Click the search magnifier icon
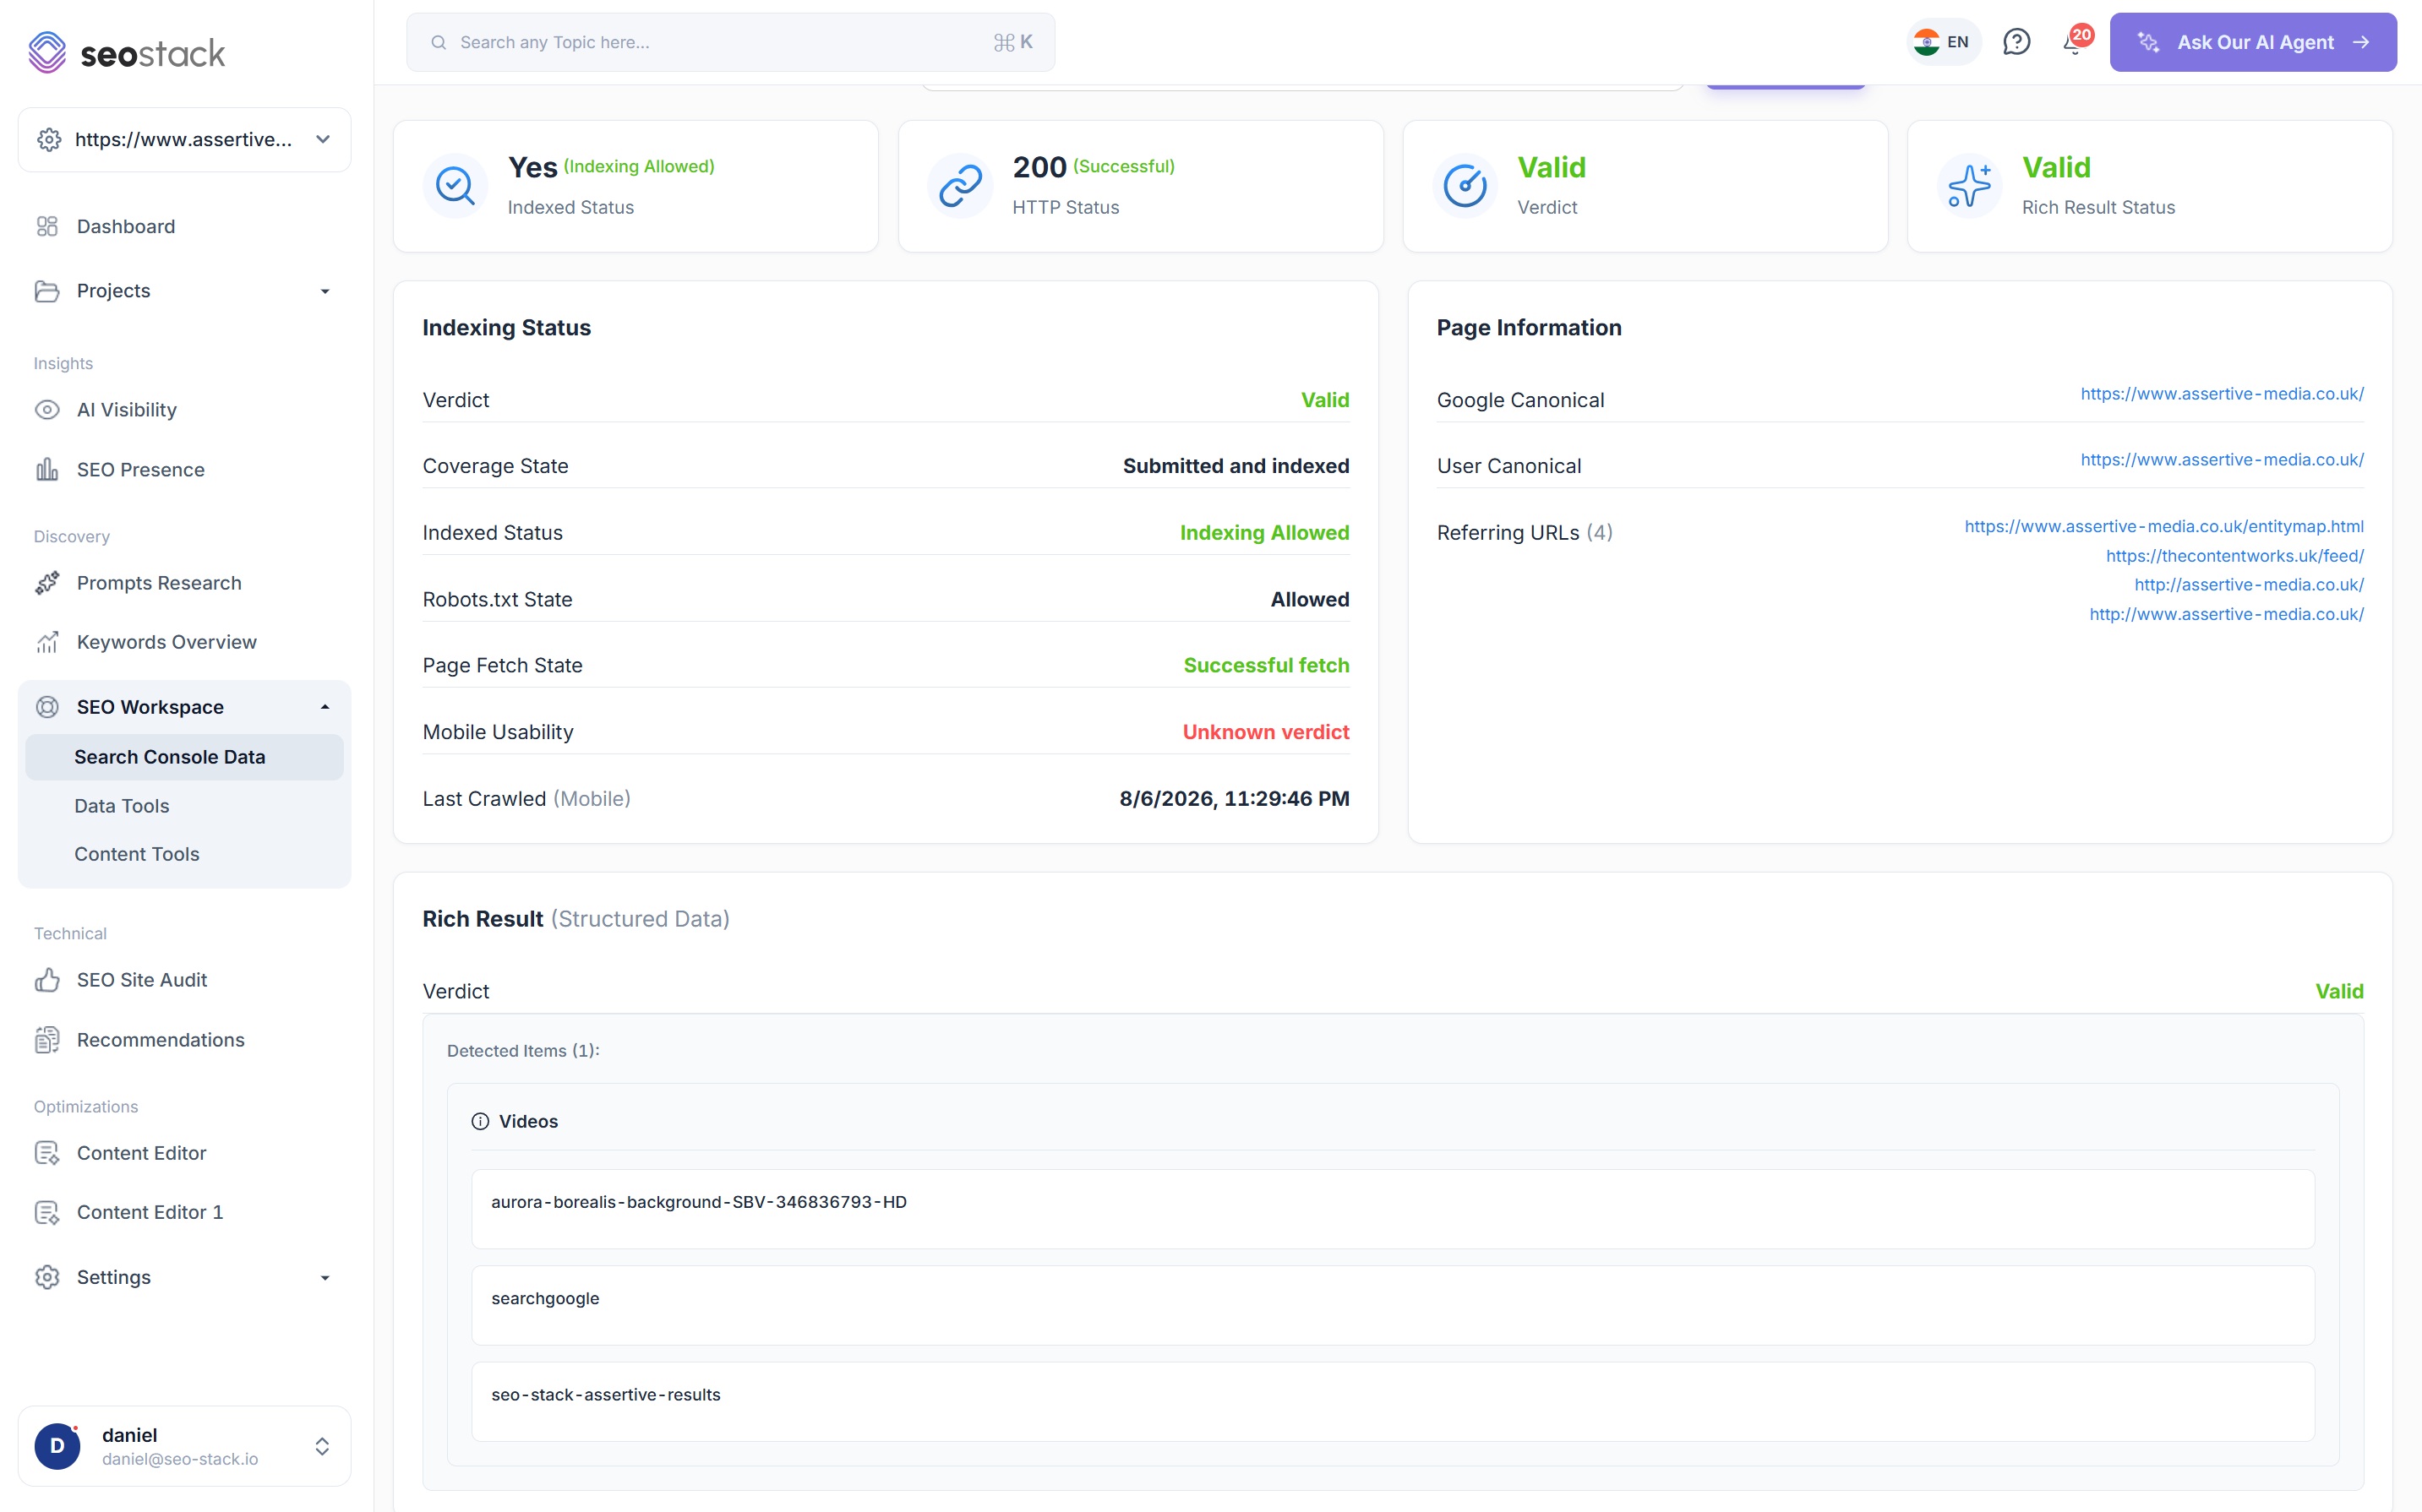Viewport: 2422px width, 1512px height. coord(439,42)
